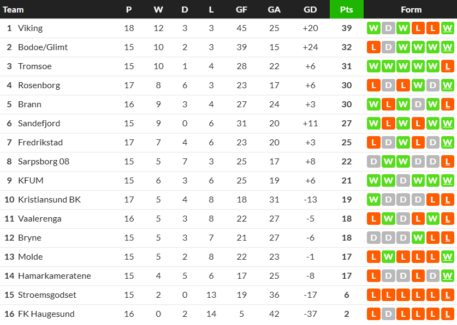Click Hamarkameratene's underlined W form badge
457x325 pixels.
click(447, 276)
